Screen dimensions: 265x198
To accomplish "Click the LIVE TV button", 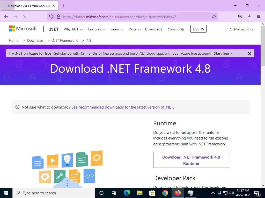I will (198, 29).
